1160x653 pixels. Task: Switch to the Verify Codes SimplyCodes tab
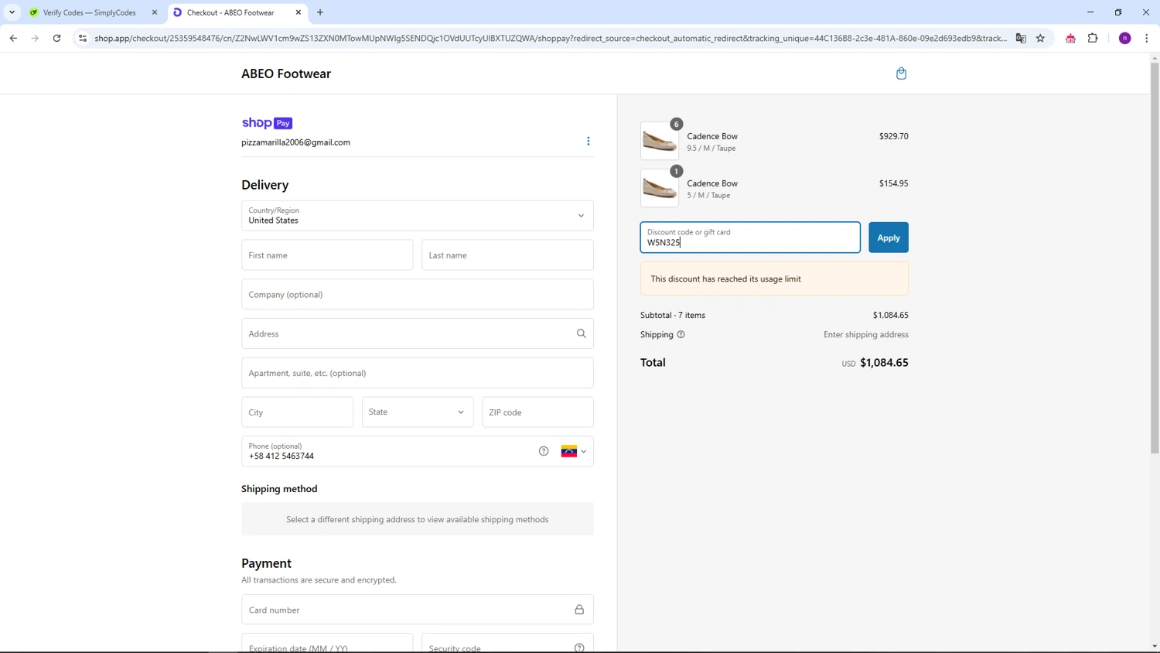(90, 12)
